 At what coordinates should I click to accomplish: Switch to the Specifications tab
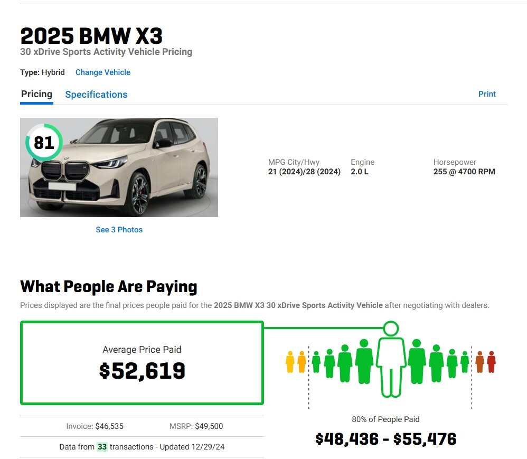(96, 95)
